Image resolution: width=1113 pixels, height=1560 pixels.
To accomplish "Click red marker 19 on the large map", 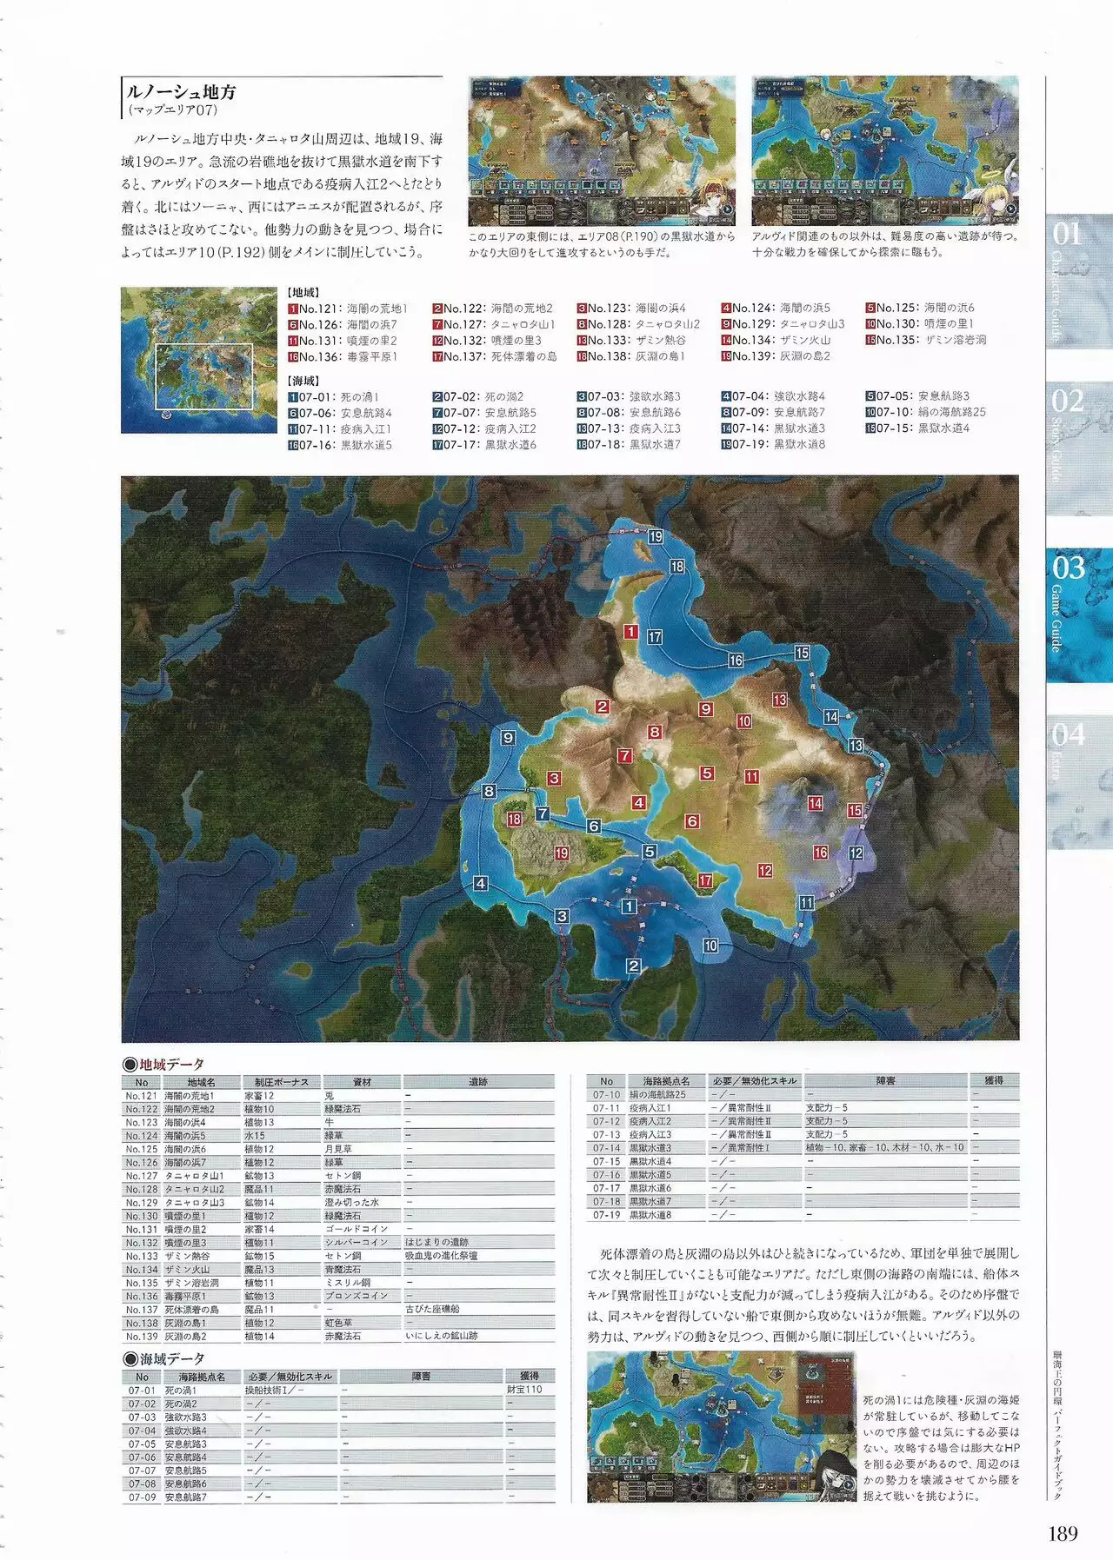I will click(x=561, y=853).
